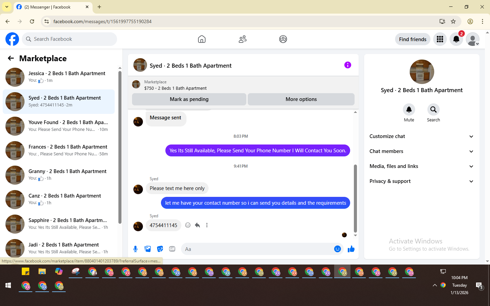Open Windows Start menu
The height and width of the screenshot is (306, 490).
pyautogui.click(x=8, y=286)
